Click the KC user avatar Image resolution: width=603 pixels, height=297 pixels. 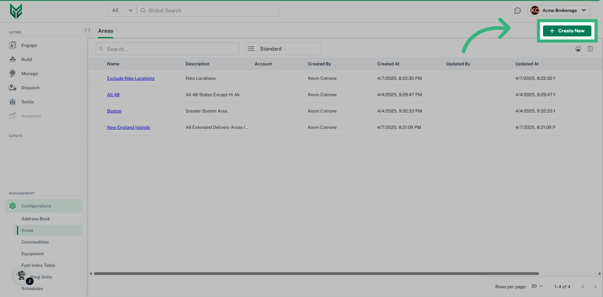pyautogui.click(x=535, y=10)
